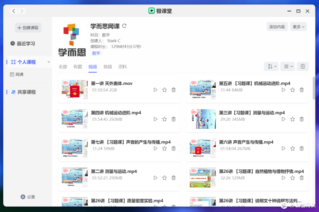This screenshot has height=212, width=319.
Task: Favorite 第七讲 声音的产生与传播 video
Action: pyautogui.click(x=165, y=148)
